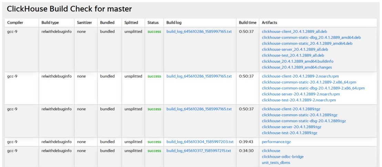The width and height of the screenshot is (382, 167).
Task: Open clickhouse-test_20.4.1.2889_all.deb link
Action: coord(293,55)
